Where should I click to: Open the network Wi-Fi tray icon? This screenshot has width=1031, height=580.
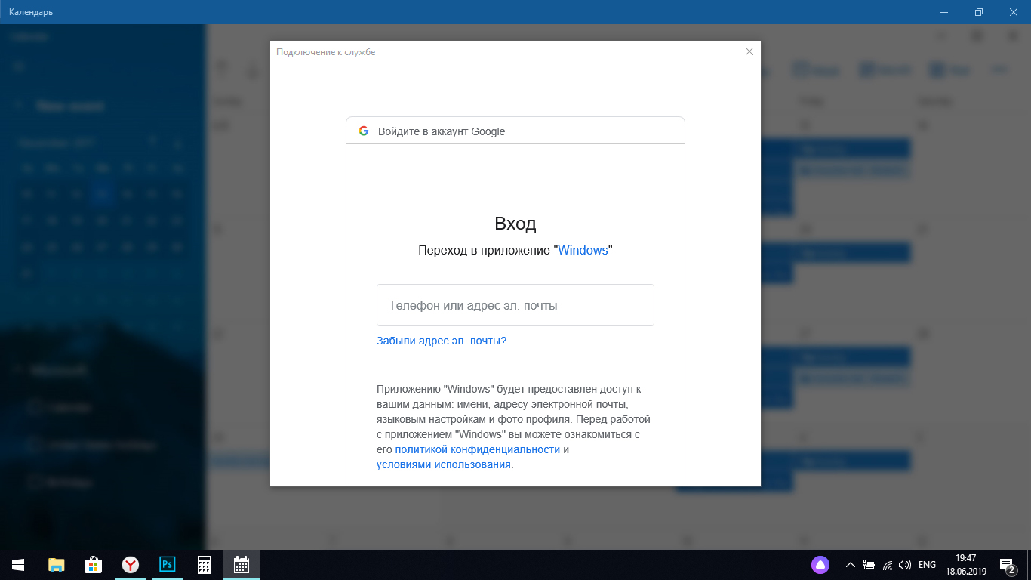coord(888,565)
